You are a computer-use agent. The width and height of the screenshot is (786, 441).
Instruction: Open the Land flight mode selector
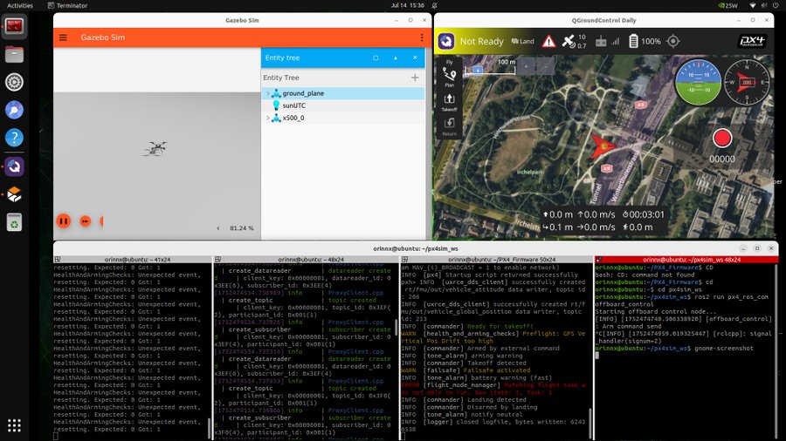523,42
